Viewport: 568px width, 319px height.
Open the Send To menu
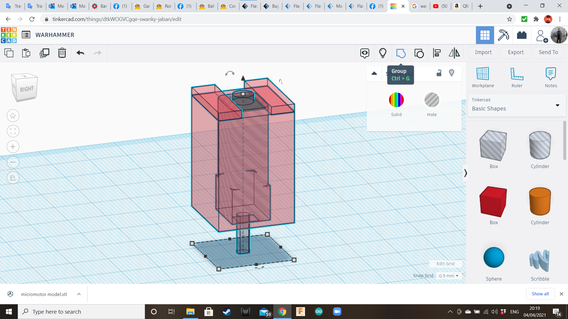(548, 52)
